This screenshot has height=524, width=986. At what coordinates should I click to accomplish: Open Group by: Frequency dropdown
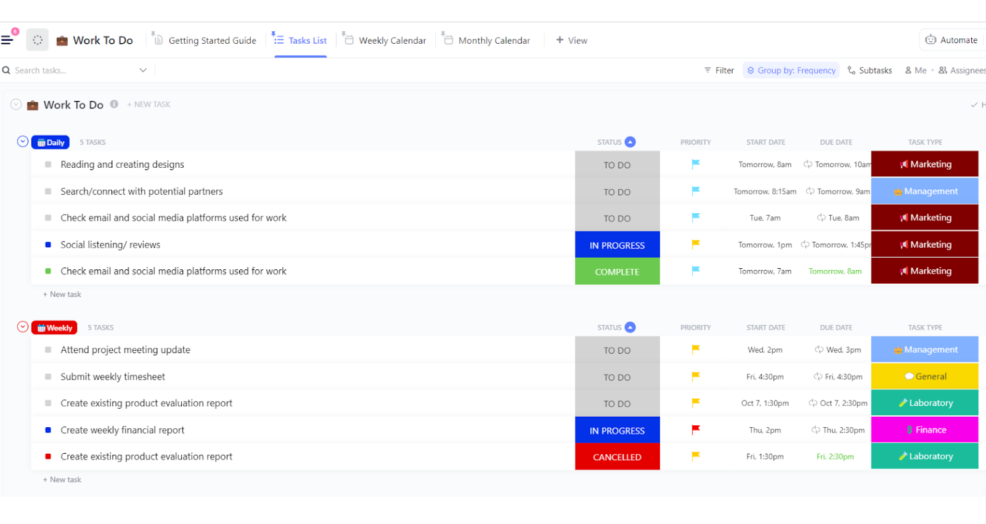coord(791,70)
